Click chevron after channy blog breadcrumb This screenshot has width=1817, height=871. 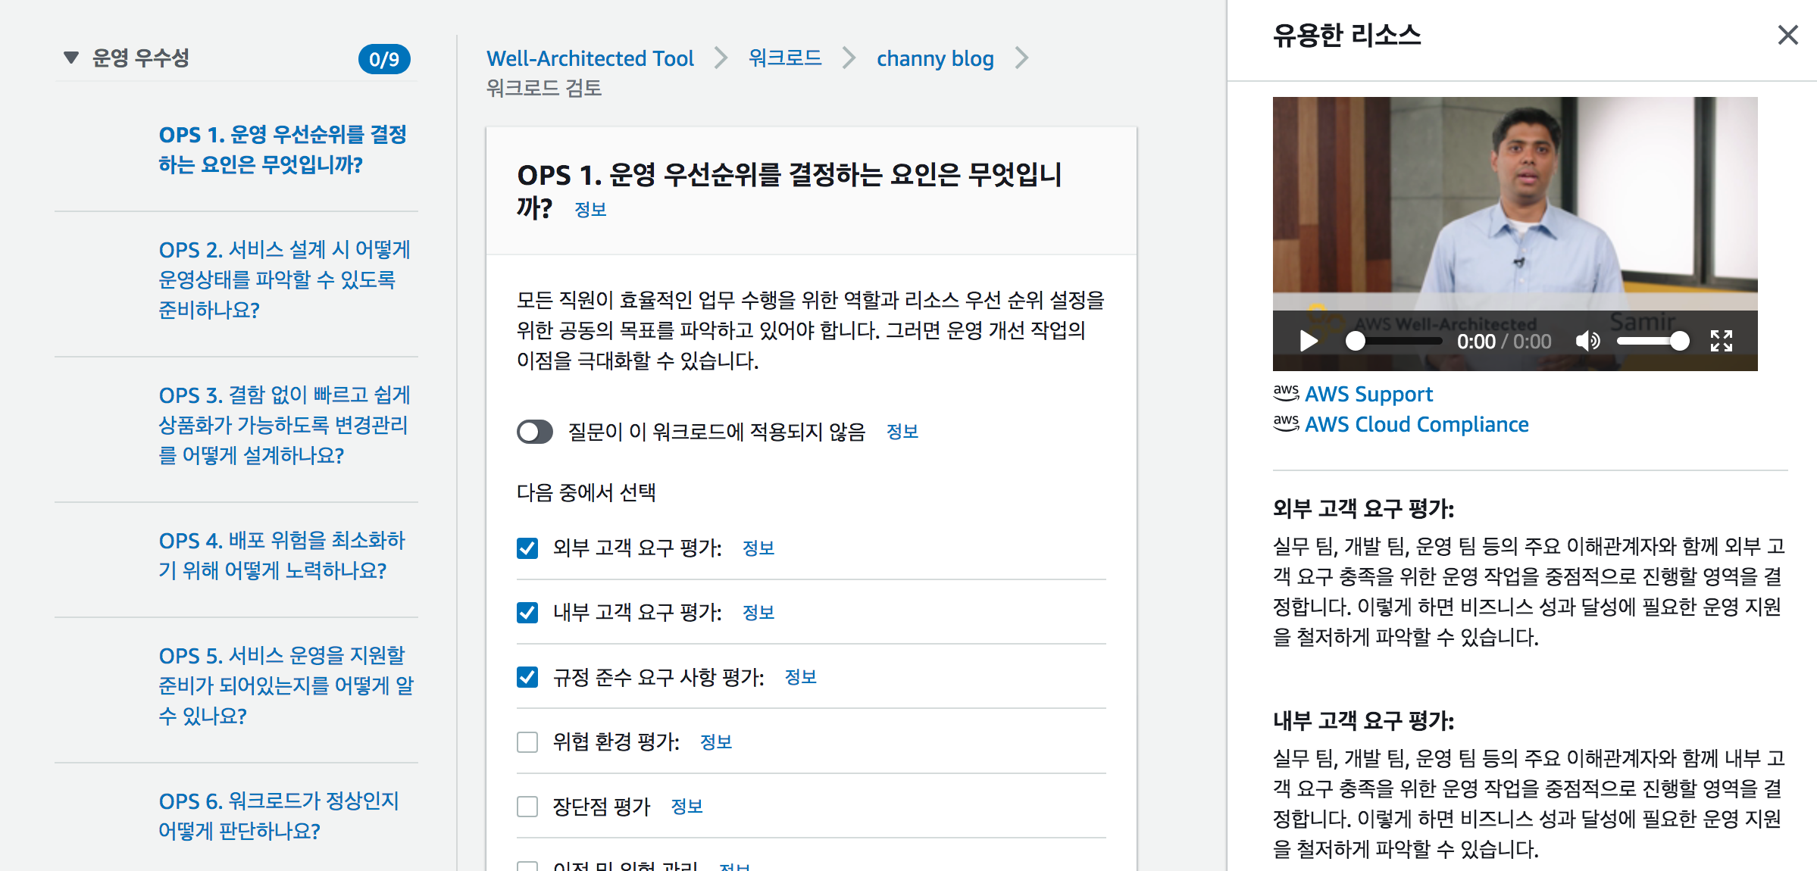pos(1021,58)
